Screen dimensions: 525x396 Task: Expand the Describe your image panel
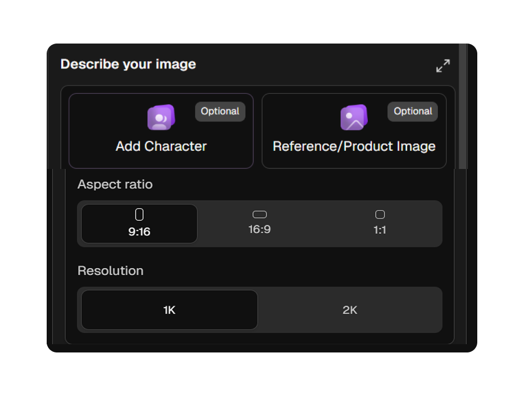pyautogui.click(x=443, y=65)
